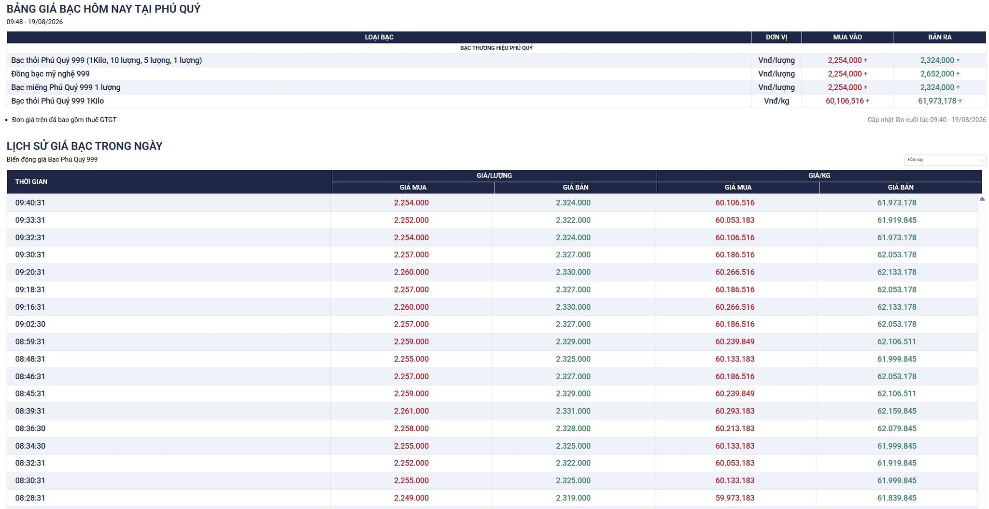This screenshot has width=989, height=509.
Task: Click buy price "2.261.000" in the 08:39:31 row
Action: click(x=411, y=411)
